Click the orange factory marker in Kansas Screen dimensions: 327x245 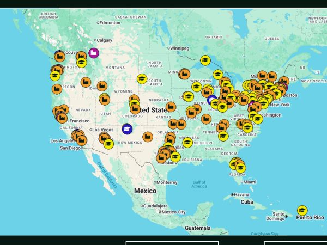tap(171, 107)
